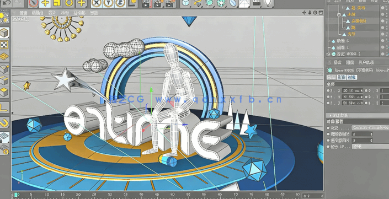Switch to Texture mode checker icon
The image size is (389, 199).
click(4, 45)
